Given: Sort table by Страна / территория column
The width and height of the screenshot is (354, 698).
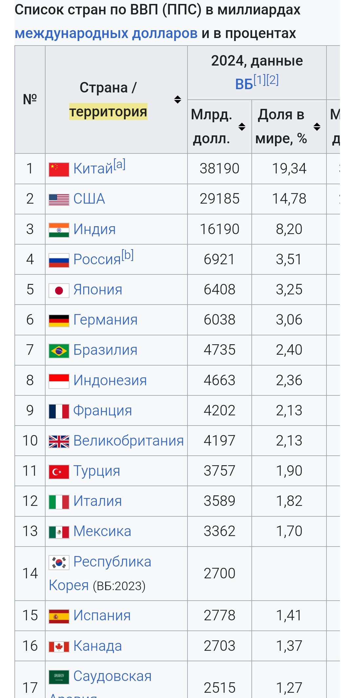Looking at the screenshot, I should [177, 99].
